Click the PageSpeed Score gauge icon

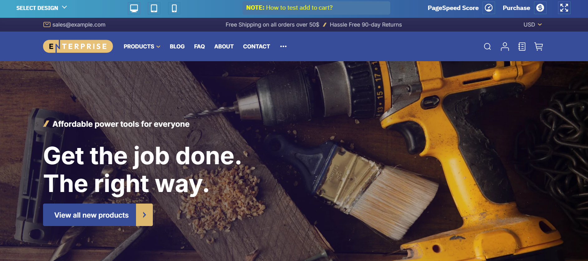(489, 8)
